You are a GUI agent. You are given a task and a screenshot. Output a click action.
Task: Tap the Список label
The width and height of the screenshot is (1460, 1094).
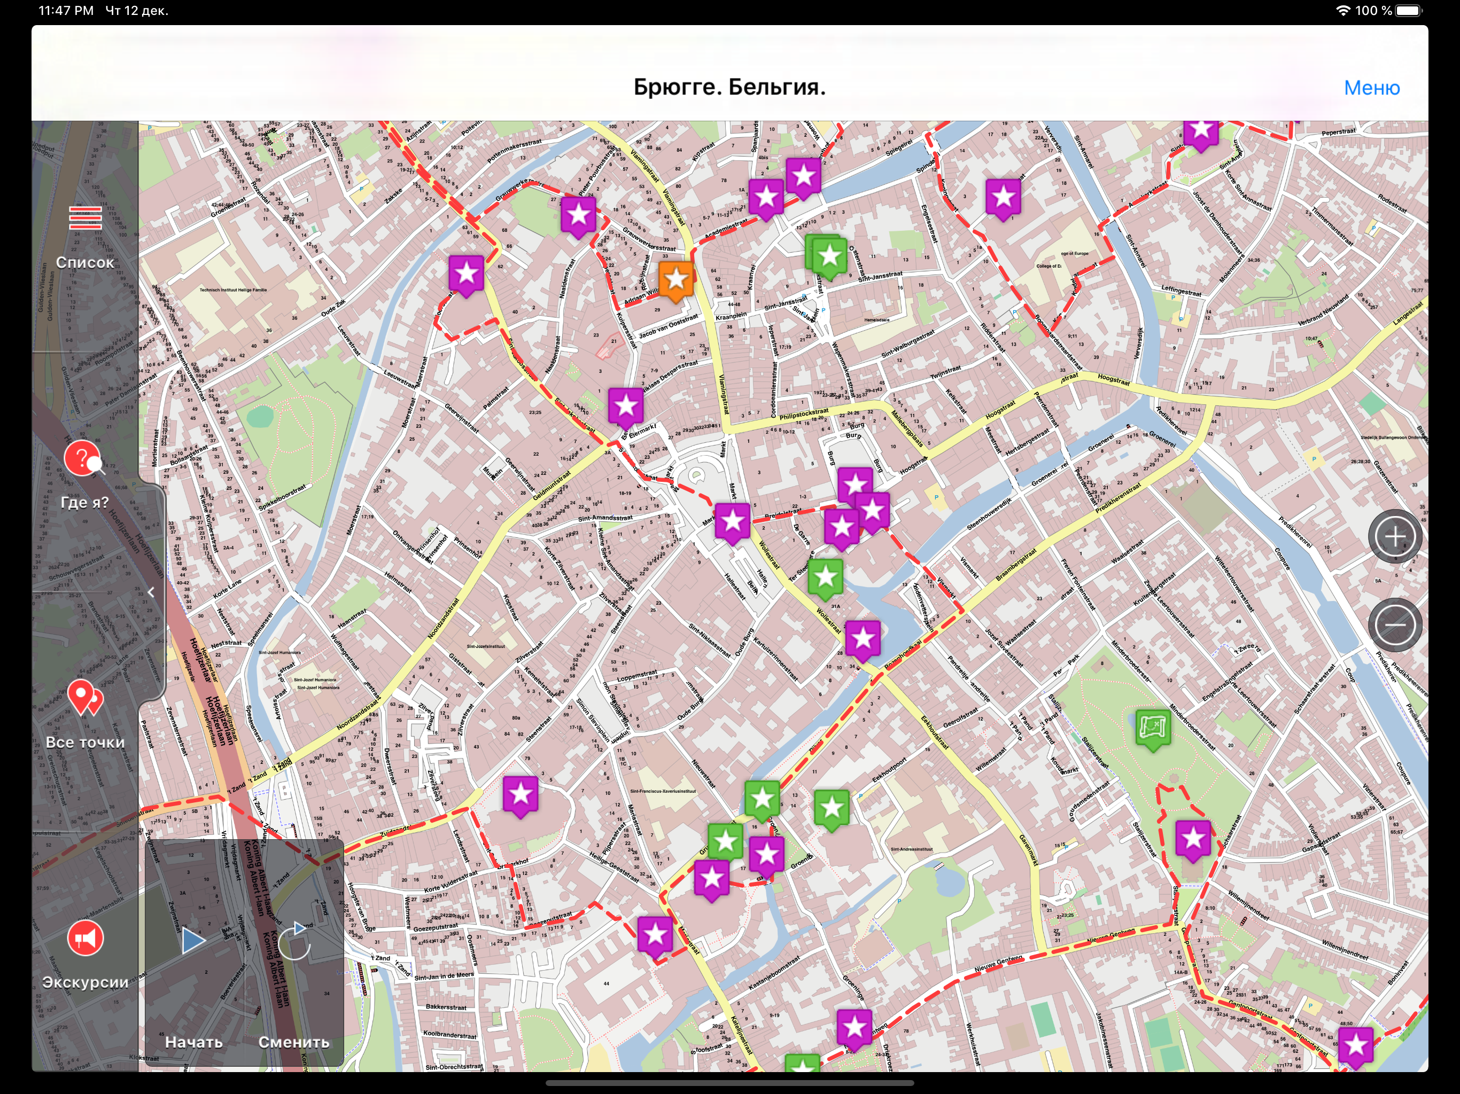click(x=85, y=263)
